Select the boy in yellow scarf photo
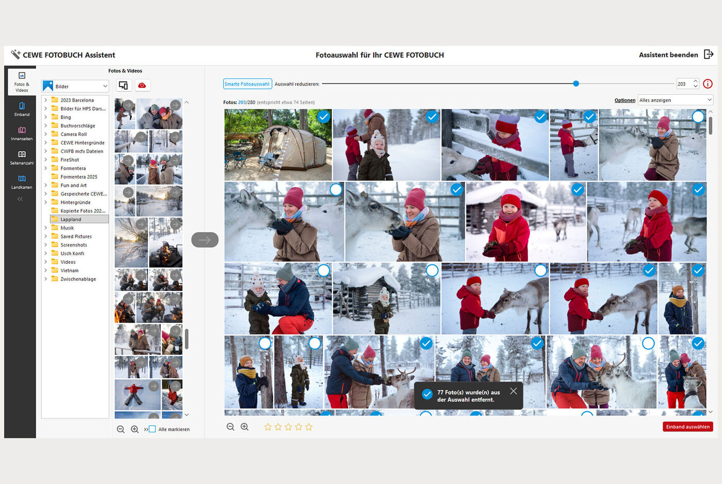The image size is (722, 484). pyautogui.click(x=265, y=343)
